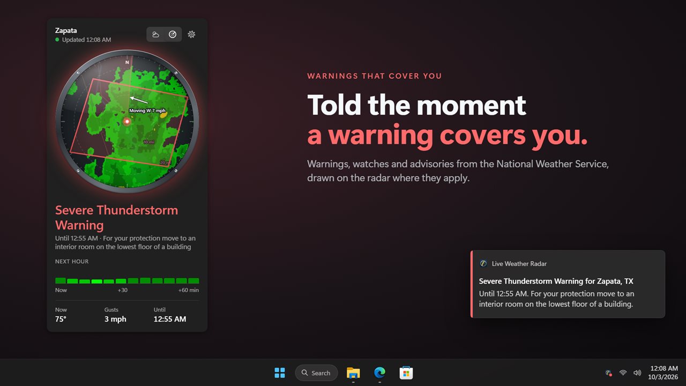Click the NEXT HOUR precipitation bar chart
686x386 pixels.
click(127, 280)
